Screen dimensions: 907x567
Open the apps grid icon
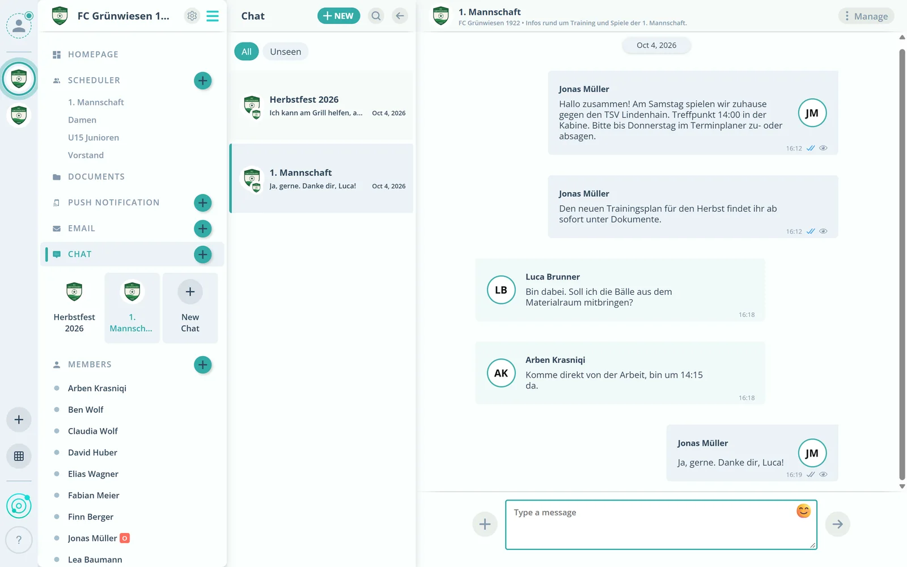19,456
